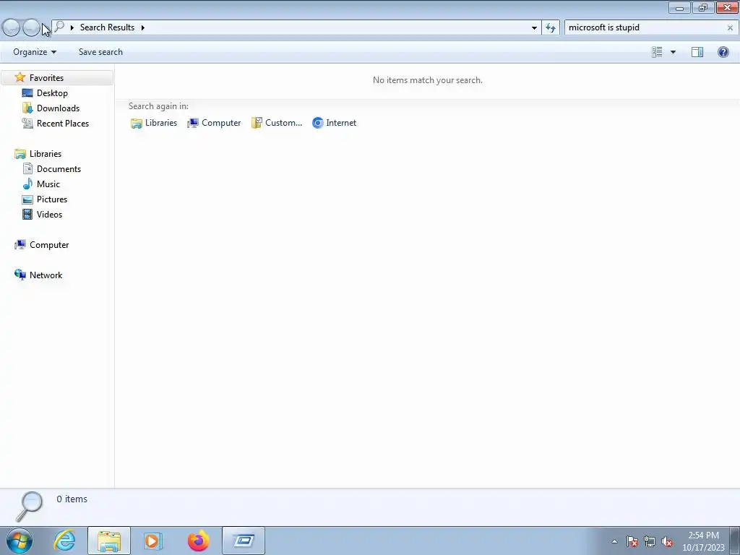740x555 pixels.
Task: Open Videos library
Action: 49,214
